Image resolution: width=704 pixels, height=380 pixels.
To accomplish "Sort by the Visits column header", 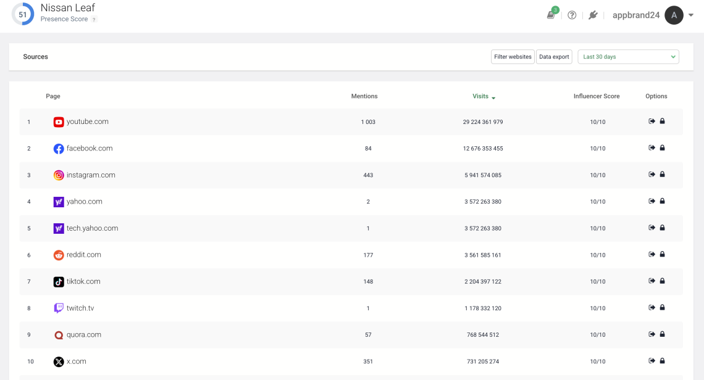I will (x=484, y=96).
